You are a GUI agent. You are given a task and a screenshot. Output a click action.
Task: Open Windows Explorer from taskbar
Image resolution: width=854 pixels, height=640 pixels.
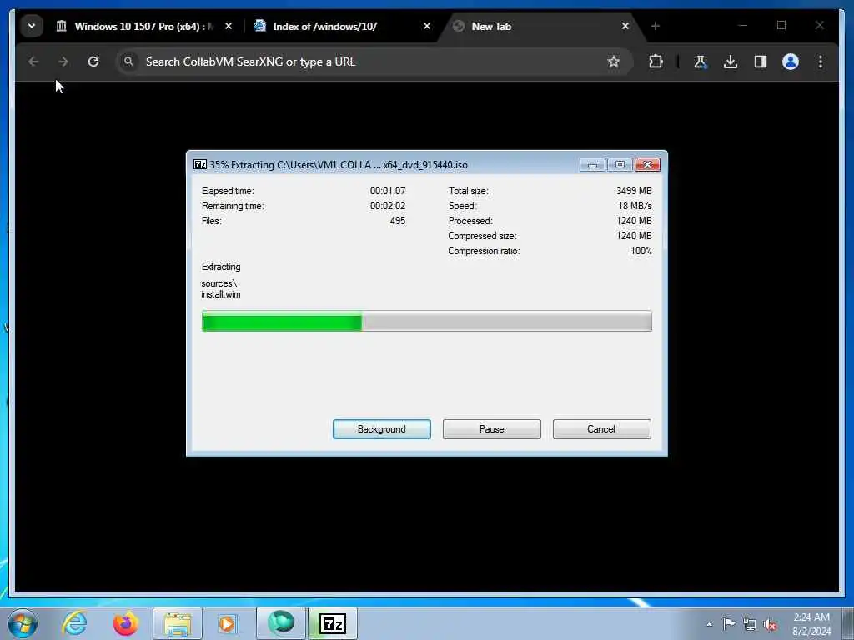178,623
